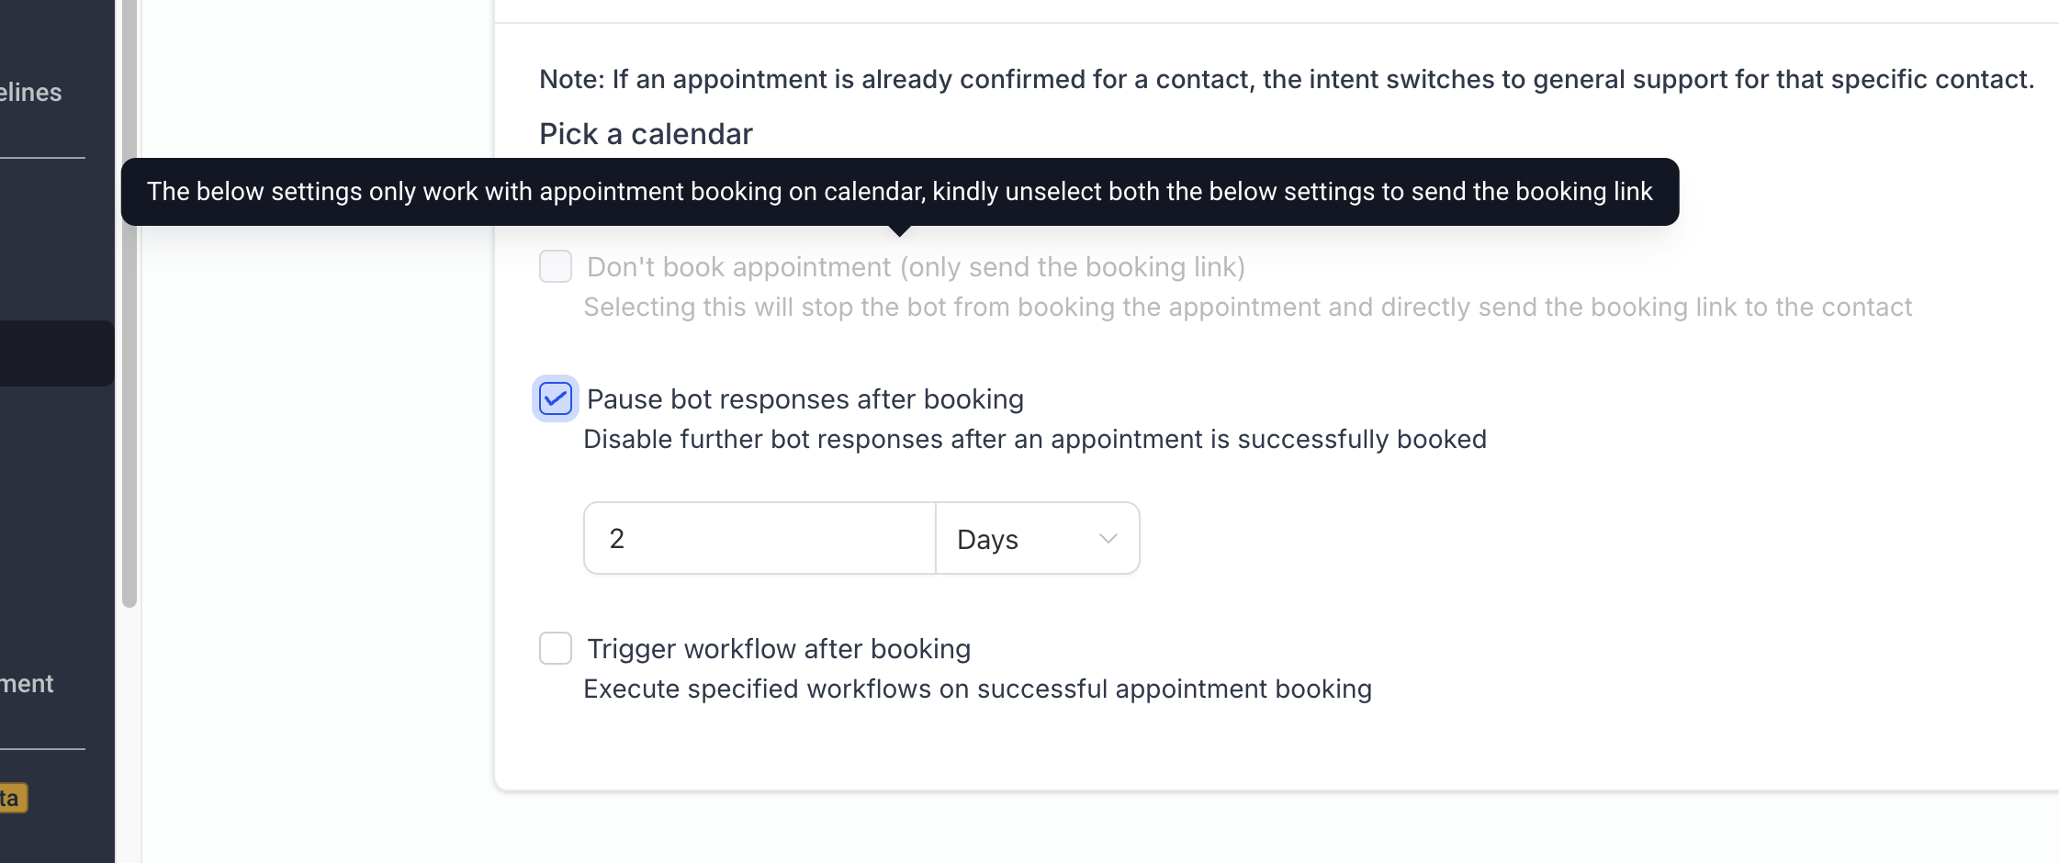
Task: Click the 'Selecting this will stop the bot' description
Action: [1247, 307]
